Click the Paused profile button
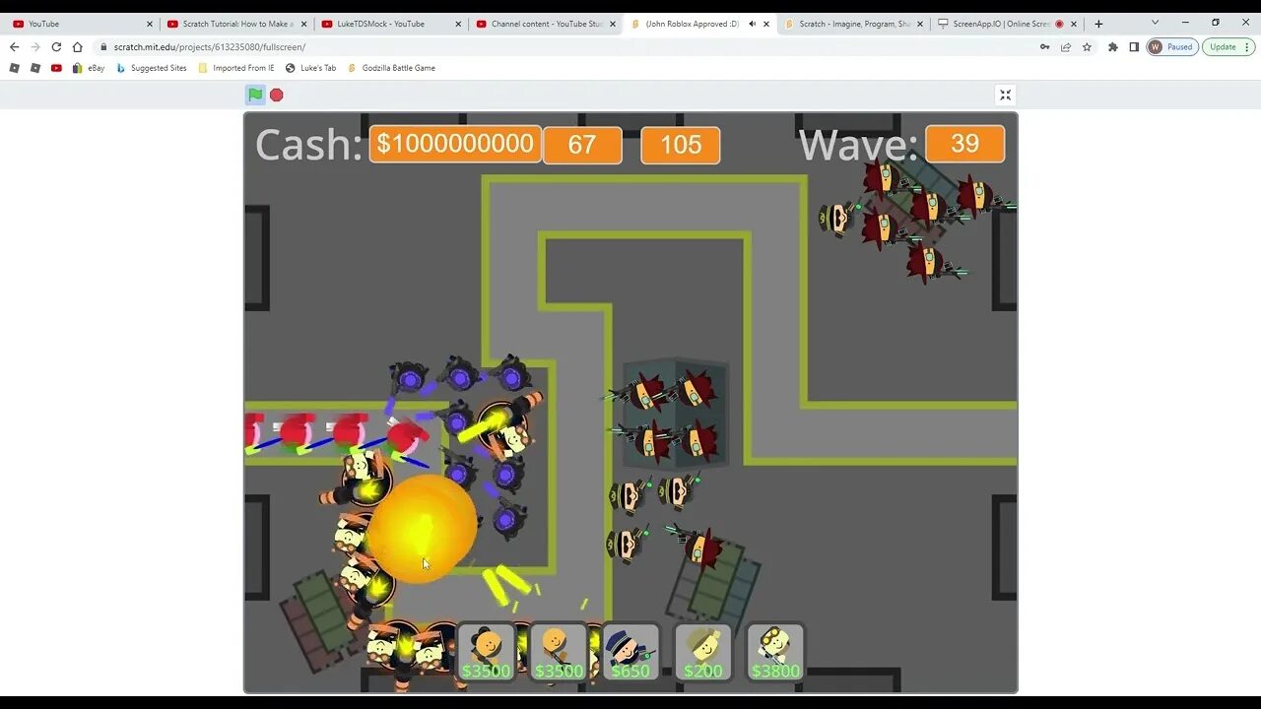This screenshot has height=709, width=1261. pyautogui.click(x=1172, y=46)
